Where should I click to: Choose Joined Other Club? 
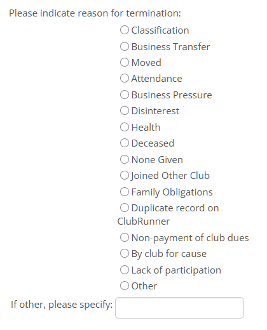125,175
